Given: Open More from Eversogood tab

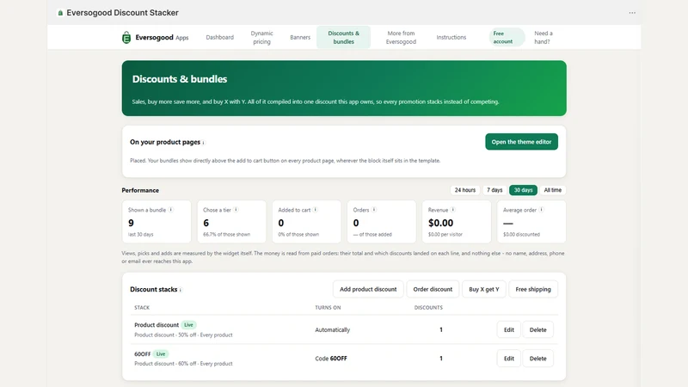Looking at the screenshot, I should (x=401, y=37).
